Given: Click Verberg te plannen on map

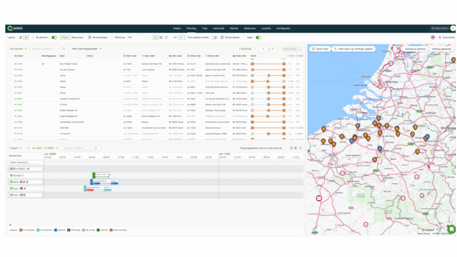Looking at the screenshot, I should [x=415, y=49].
